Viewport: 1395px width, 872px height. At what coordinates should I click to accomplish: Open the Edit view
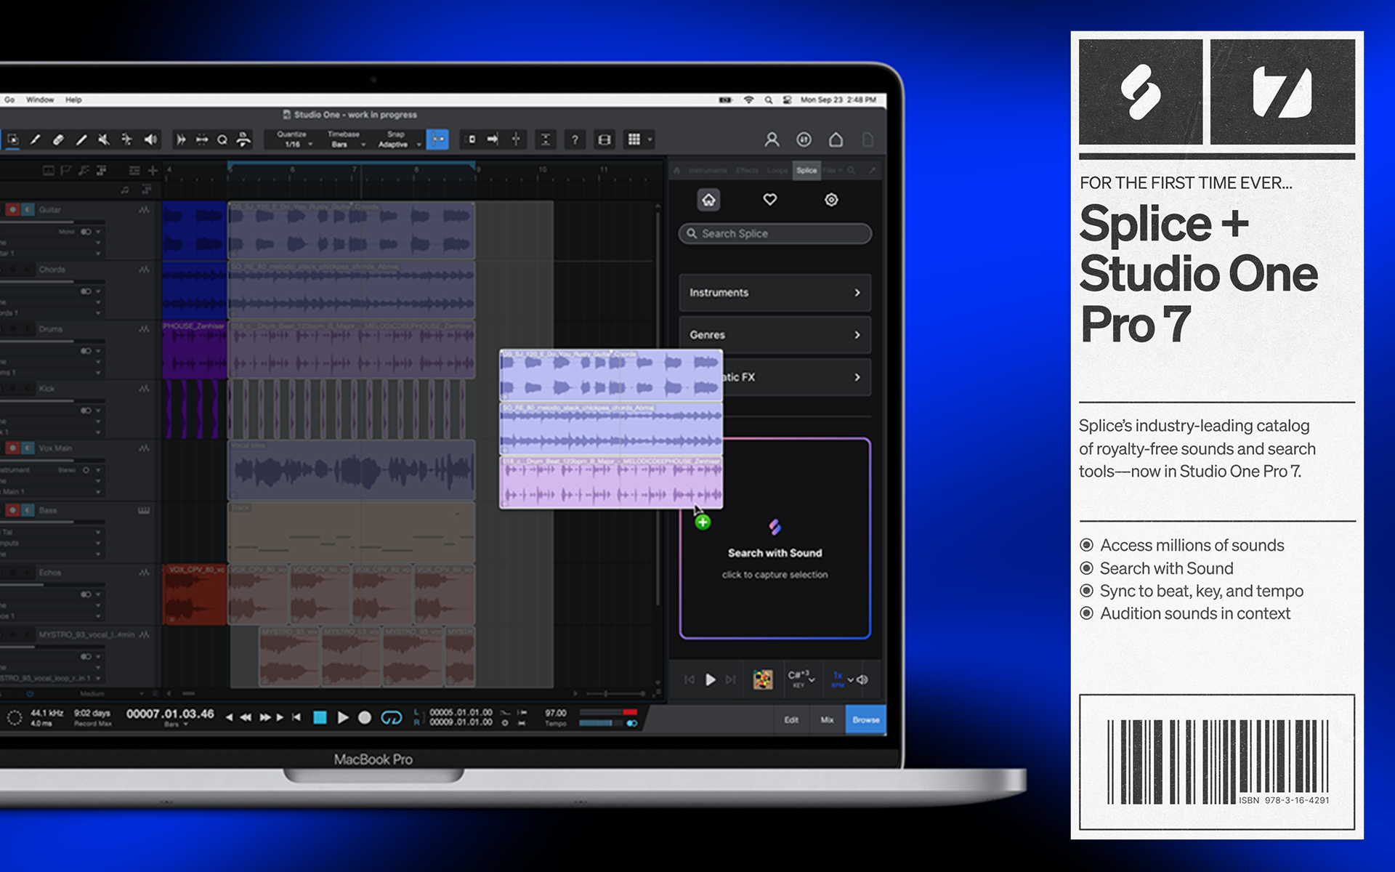(791, 720)
